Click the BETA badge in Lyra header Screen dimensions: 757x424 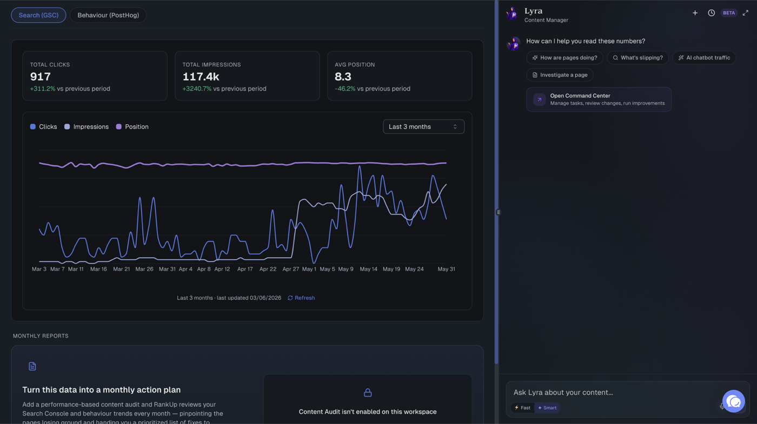click(729, 13)
